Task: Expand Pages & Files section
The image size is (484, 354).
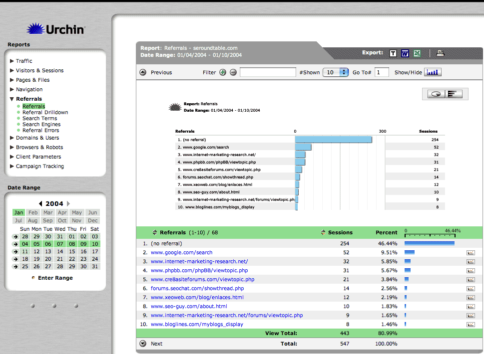Action: point(12,80)
